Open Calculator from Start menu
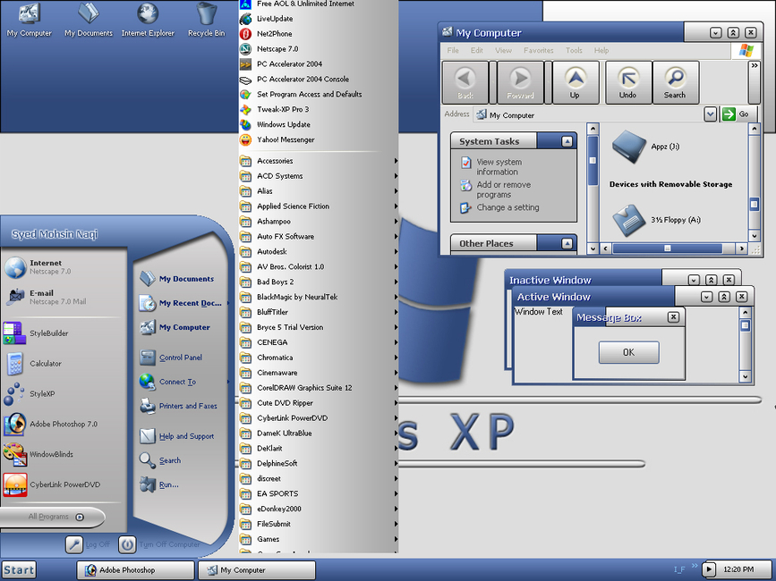The image size is (776, 581). [62, 363]
